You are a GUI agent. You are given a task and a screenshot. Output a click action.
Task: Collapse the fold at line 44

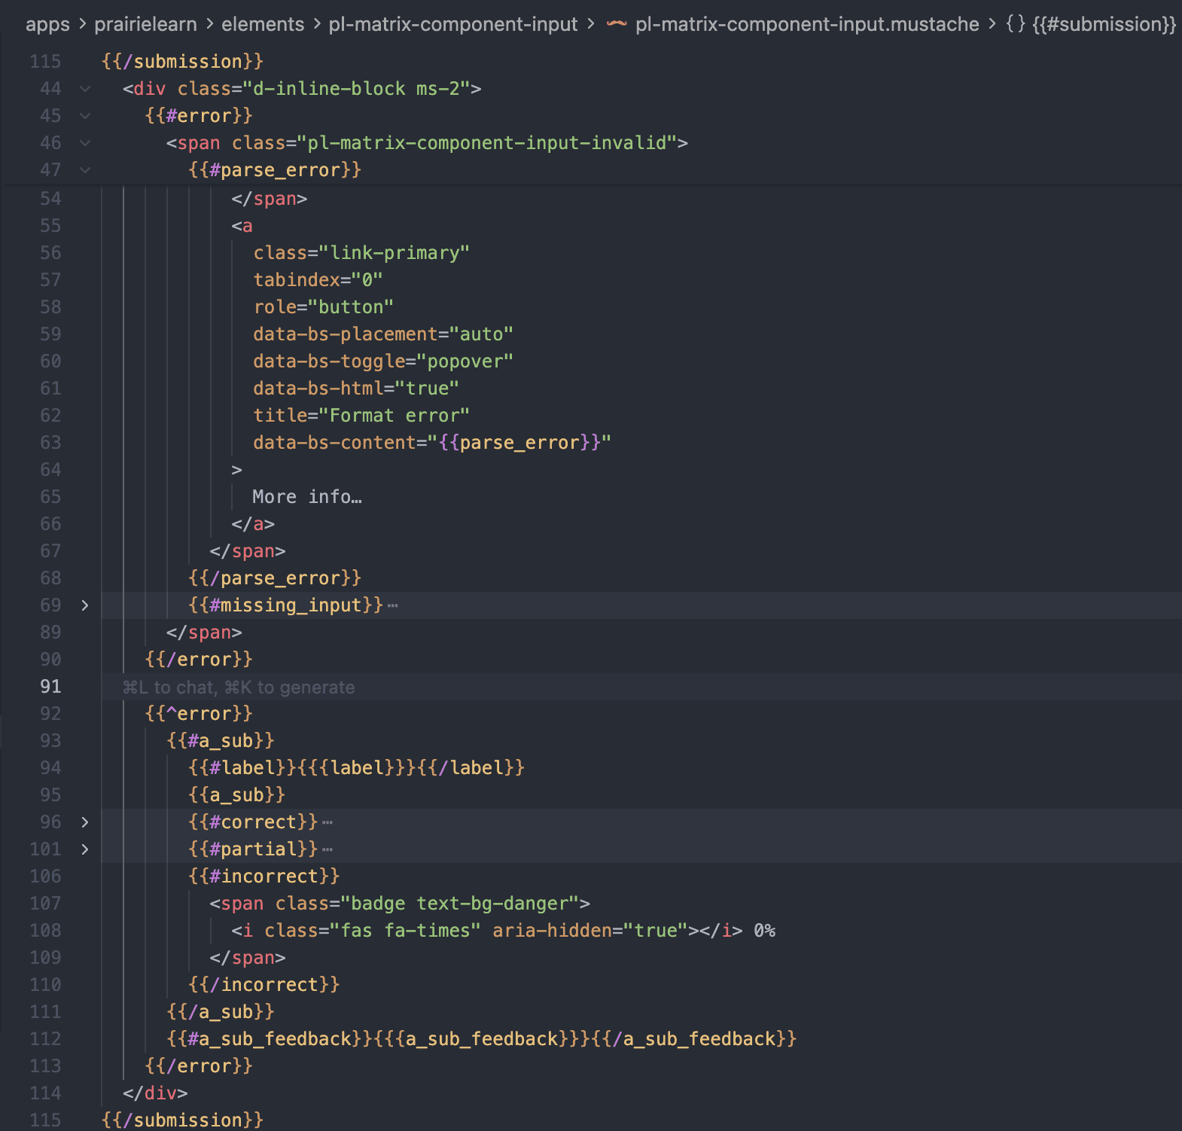point(85,89)
